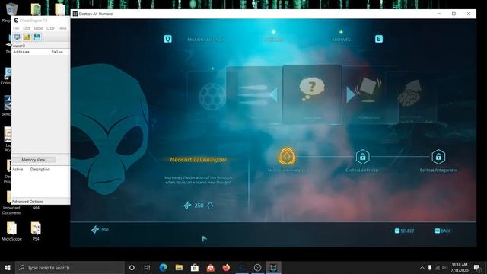
Task: Open Microsoft Store from the taskbar
Action: [x=195, y=267]
